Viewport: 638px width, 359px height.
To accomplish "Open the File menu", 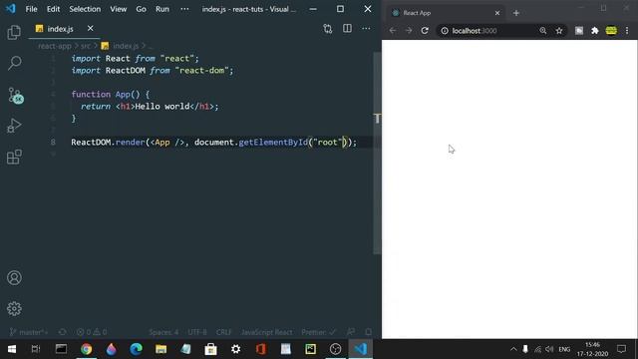I will pyautogui.click(x=31, y=9).
